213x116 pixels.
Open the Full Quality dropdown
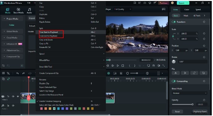[123, 9]
